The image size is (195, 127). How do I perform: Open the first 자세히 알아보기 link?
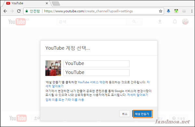coord(55,86)
